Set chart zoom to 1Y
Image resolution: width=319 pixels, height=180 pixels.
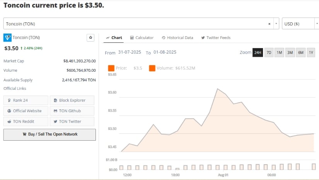pos(311,52)
